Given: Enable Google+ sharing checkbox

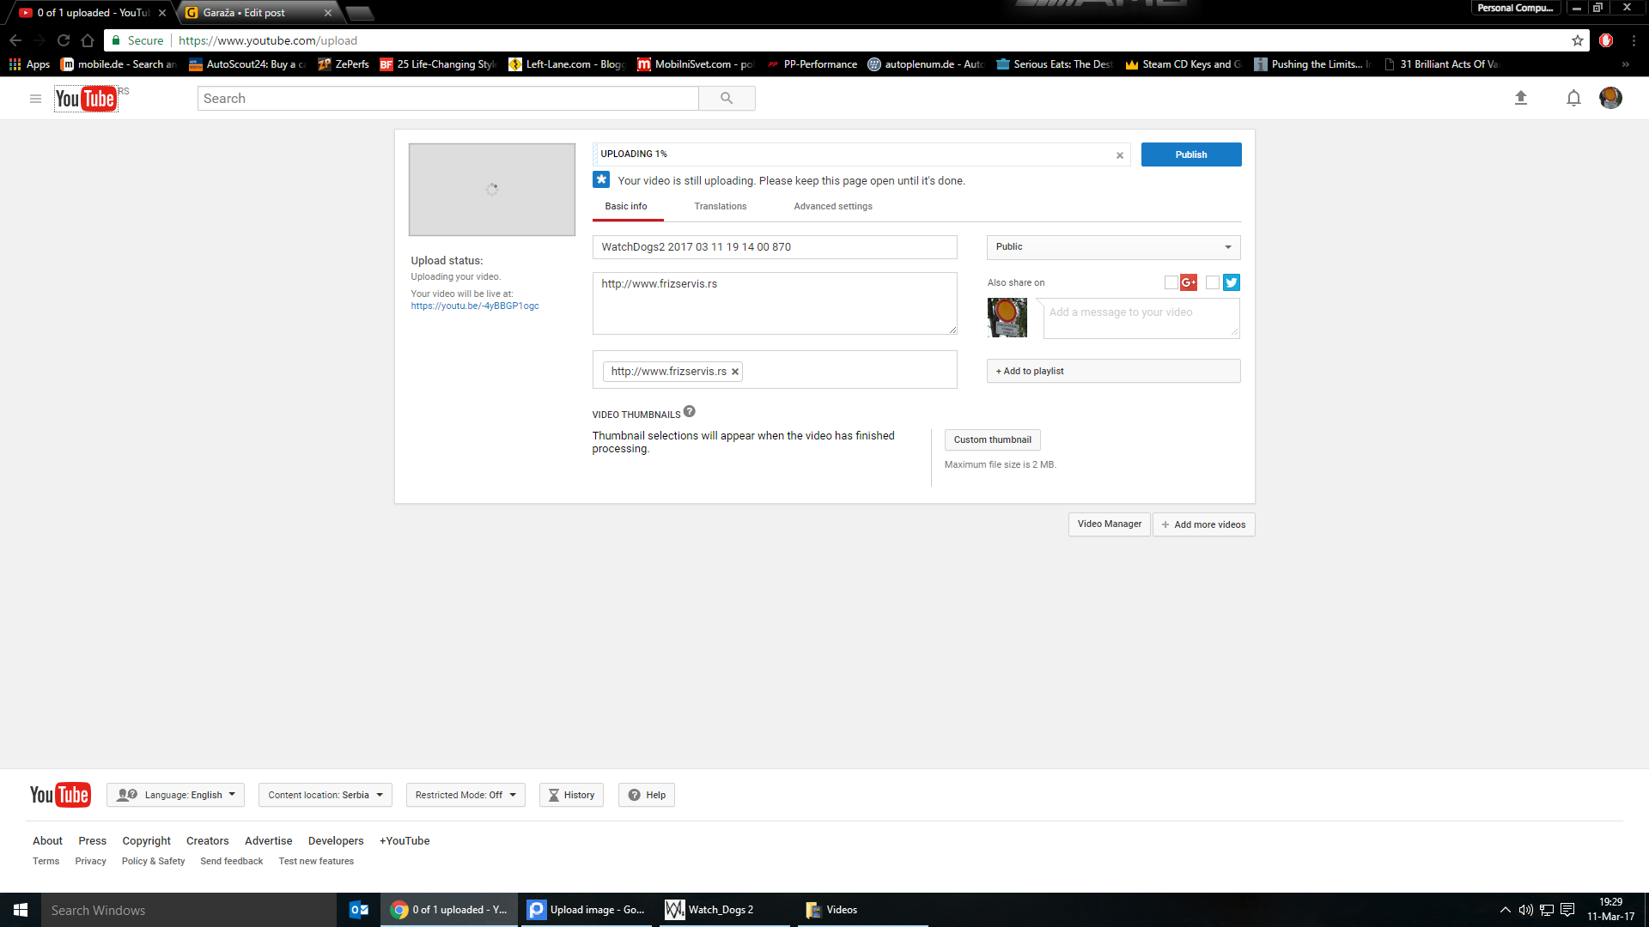Looking at the screenshot, I should pyautogui.click(x=1171, y=282).
